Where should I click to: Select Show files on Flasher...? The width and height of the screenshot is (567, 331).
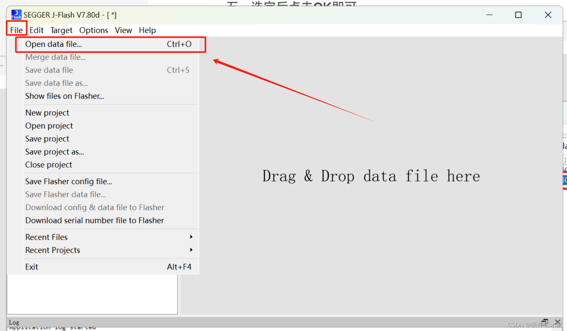pos(111,96)
